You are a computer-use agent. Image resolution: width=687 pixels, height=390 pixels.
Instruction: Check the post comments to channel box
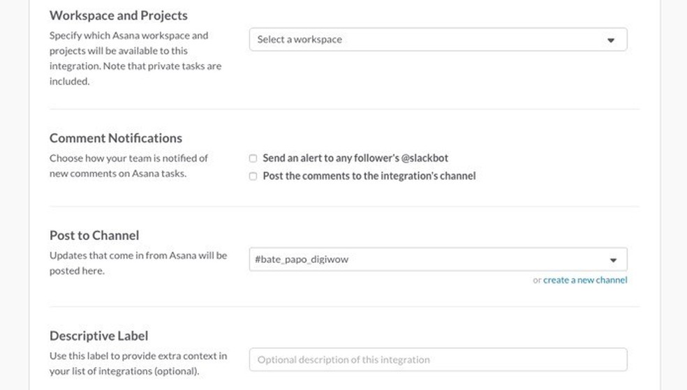[253, 177]
